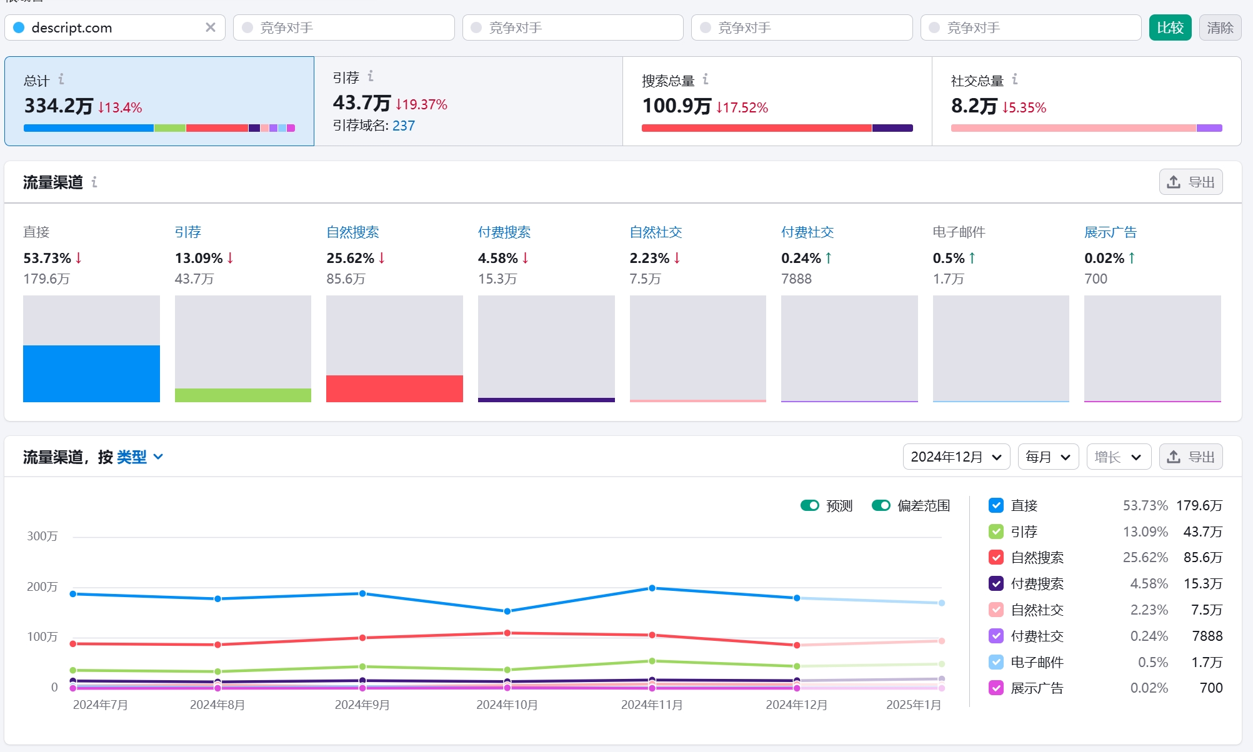Image resolution: width=1253 pixels, height=752 pixels.
Task: Export the traffic channels line chart
Action: (x=1191, y=457)
